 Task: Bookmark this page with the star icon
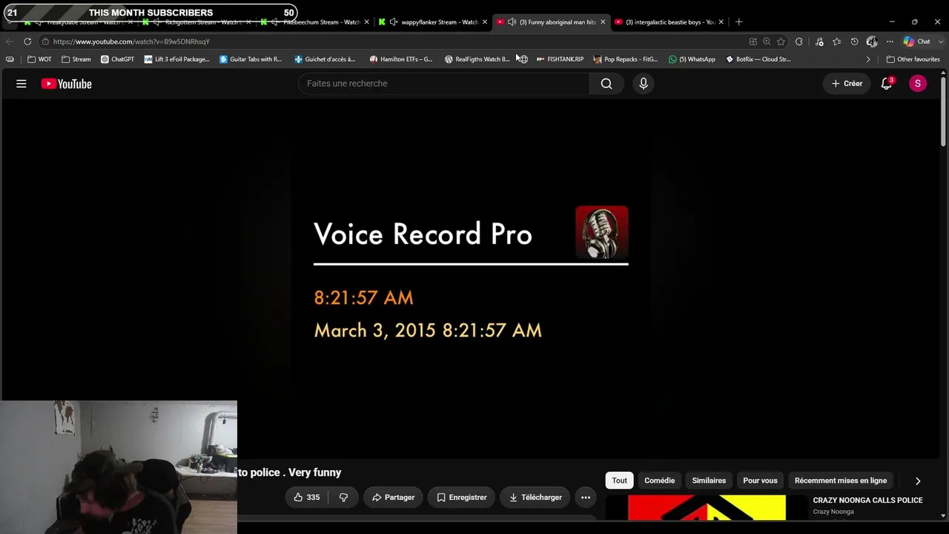click(781, 42)
